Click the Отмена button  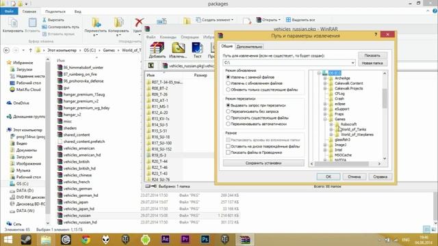coord(355,177)
